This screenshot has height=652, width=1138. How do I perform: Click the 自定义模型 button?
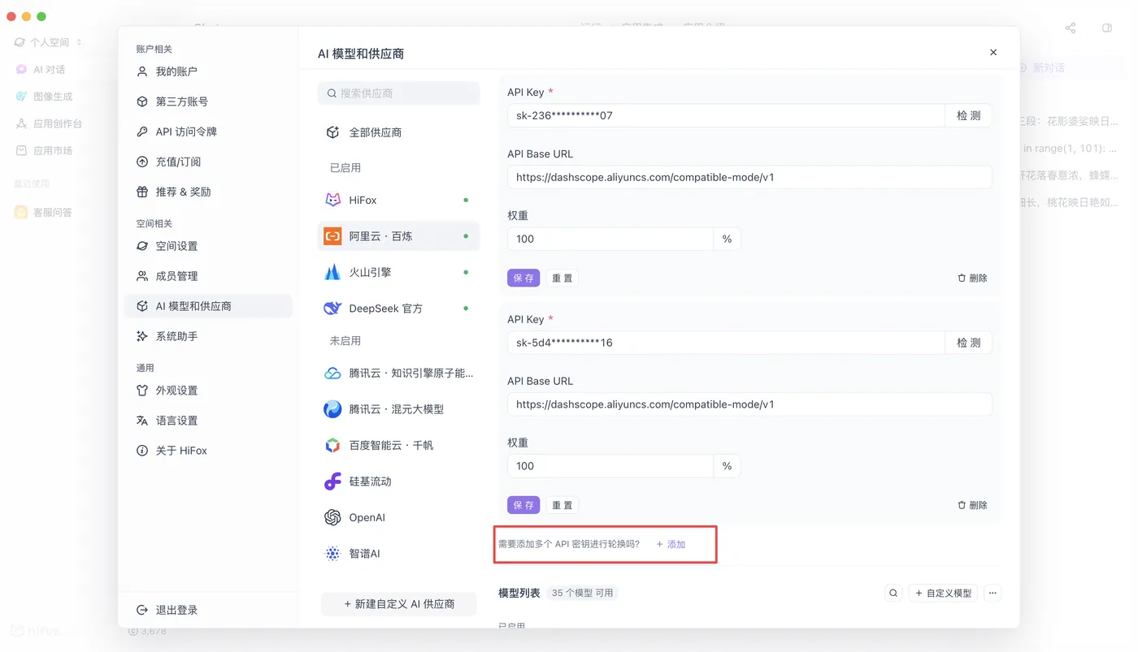pos(943,594)
